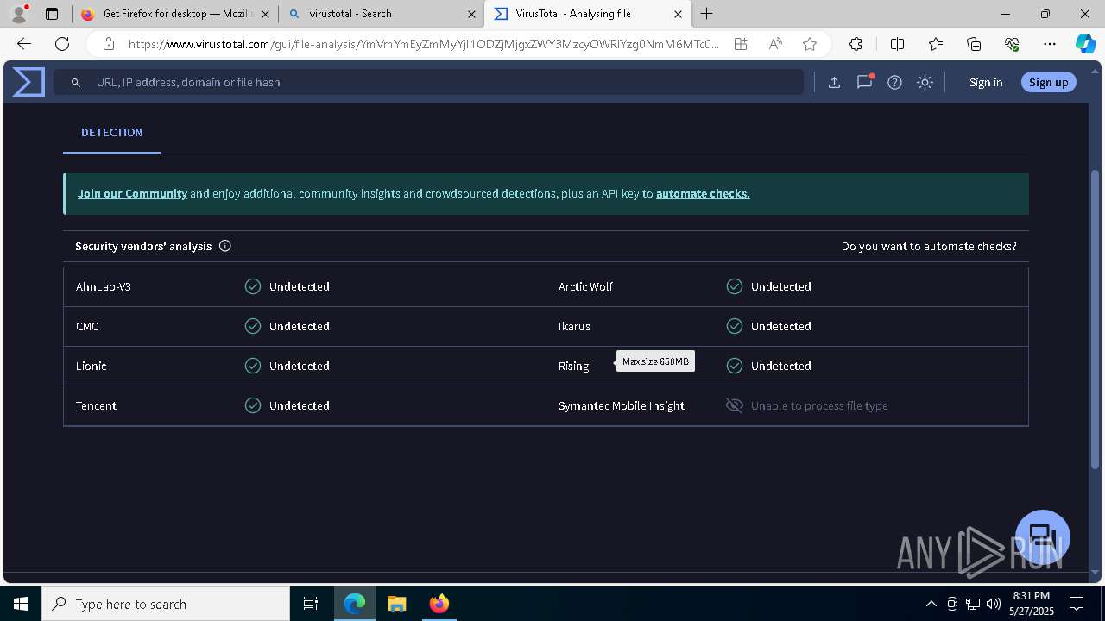Switch to virustotal - Search tab
1105x621 pixels.
(382, 14)
